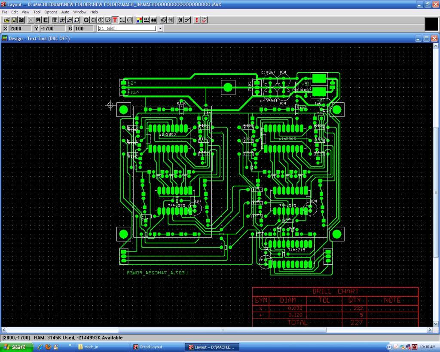
Task: Select the Error tool slashed-circle icon
Action: 130,20
